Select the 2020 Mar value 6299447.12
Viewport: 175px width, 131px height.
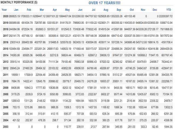point(39,16)
